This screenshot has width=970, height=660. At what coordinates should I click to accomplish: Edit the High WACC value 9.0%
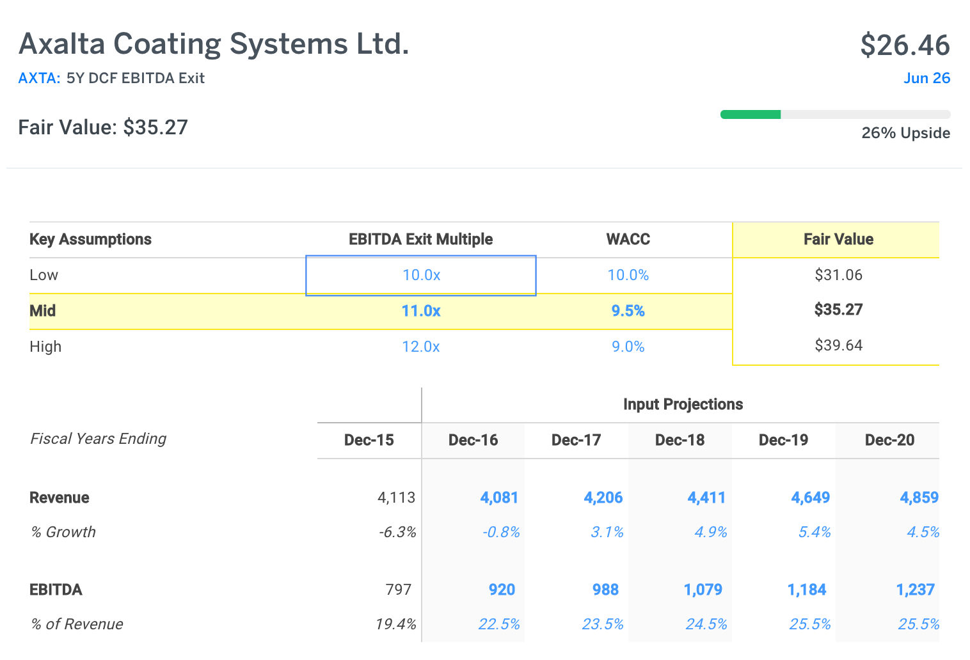point(628,347)
